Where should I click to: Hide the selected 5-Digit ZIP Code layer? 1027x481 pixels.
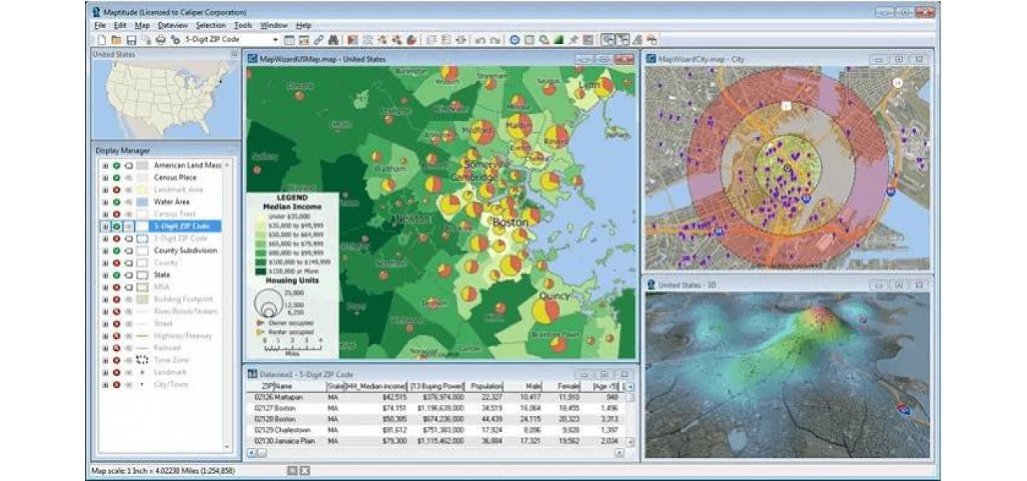tap(117, 226)
